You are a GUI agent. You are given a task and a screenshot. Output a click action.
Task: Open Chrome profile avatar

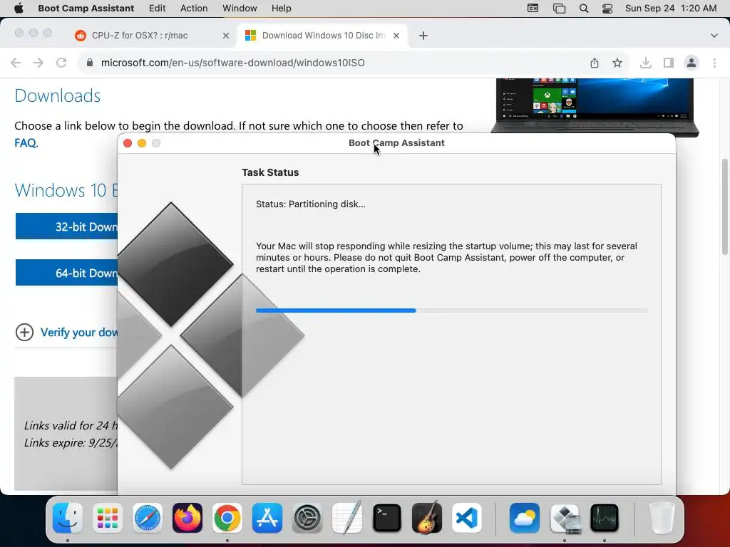tap(692, 63)
